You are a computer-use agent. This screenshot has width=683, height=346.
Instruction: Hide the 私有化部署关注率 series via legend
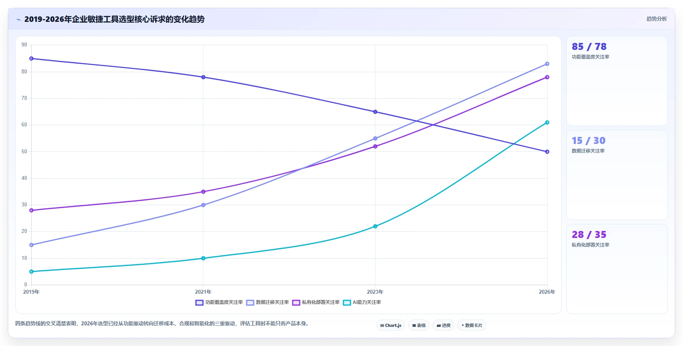(316, 302)
